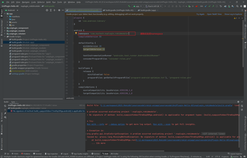Click the Make Project hammer icon
This screenshot has width=247, height=158.
[x=129, y=6]
